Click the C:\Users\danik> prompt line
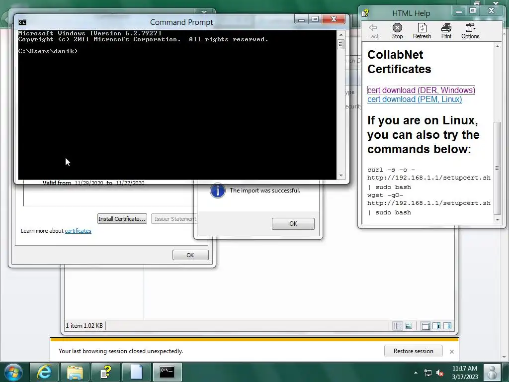Viewport: 509px width, 382px height. coord(48,51)
